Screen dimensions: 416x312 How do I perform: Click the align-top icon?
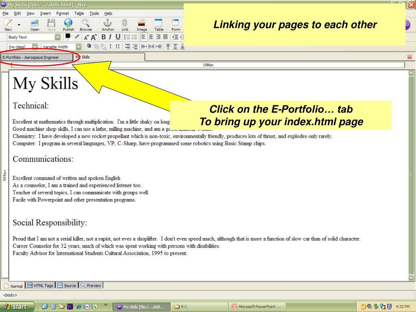(168, 47)
